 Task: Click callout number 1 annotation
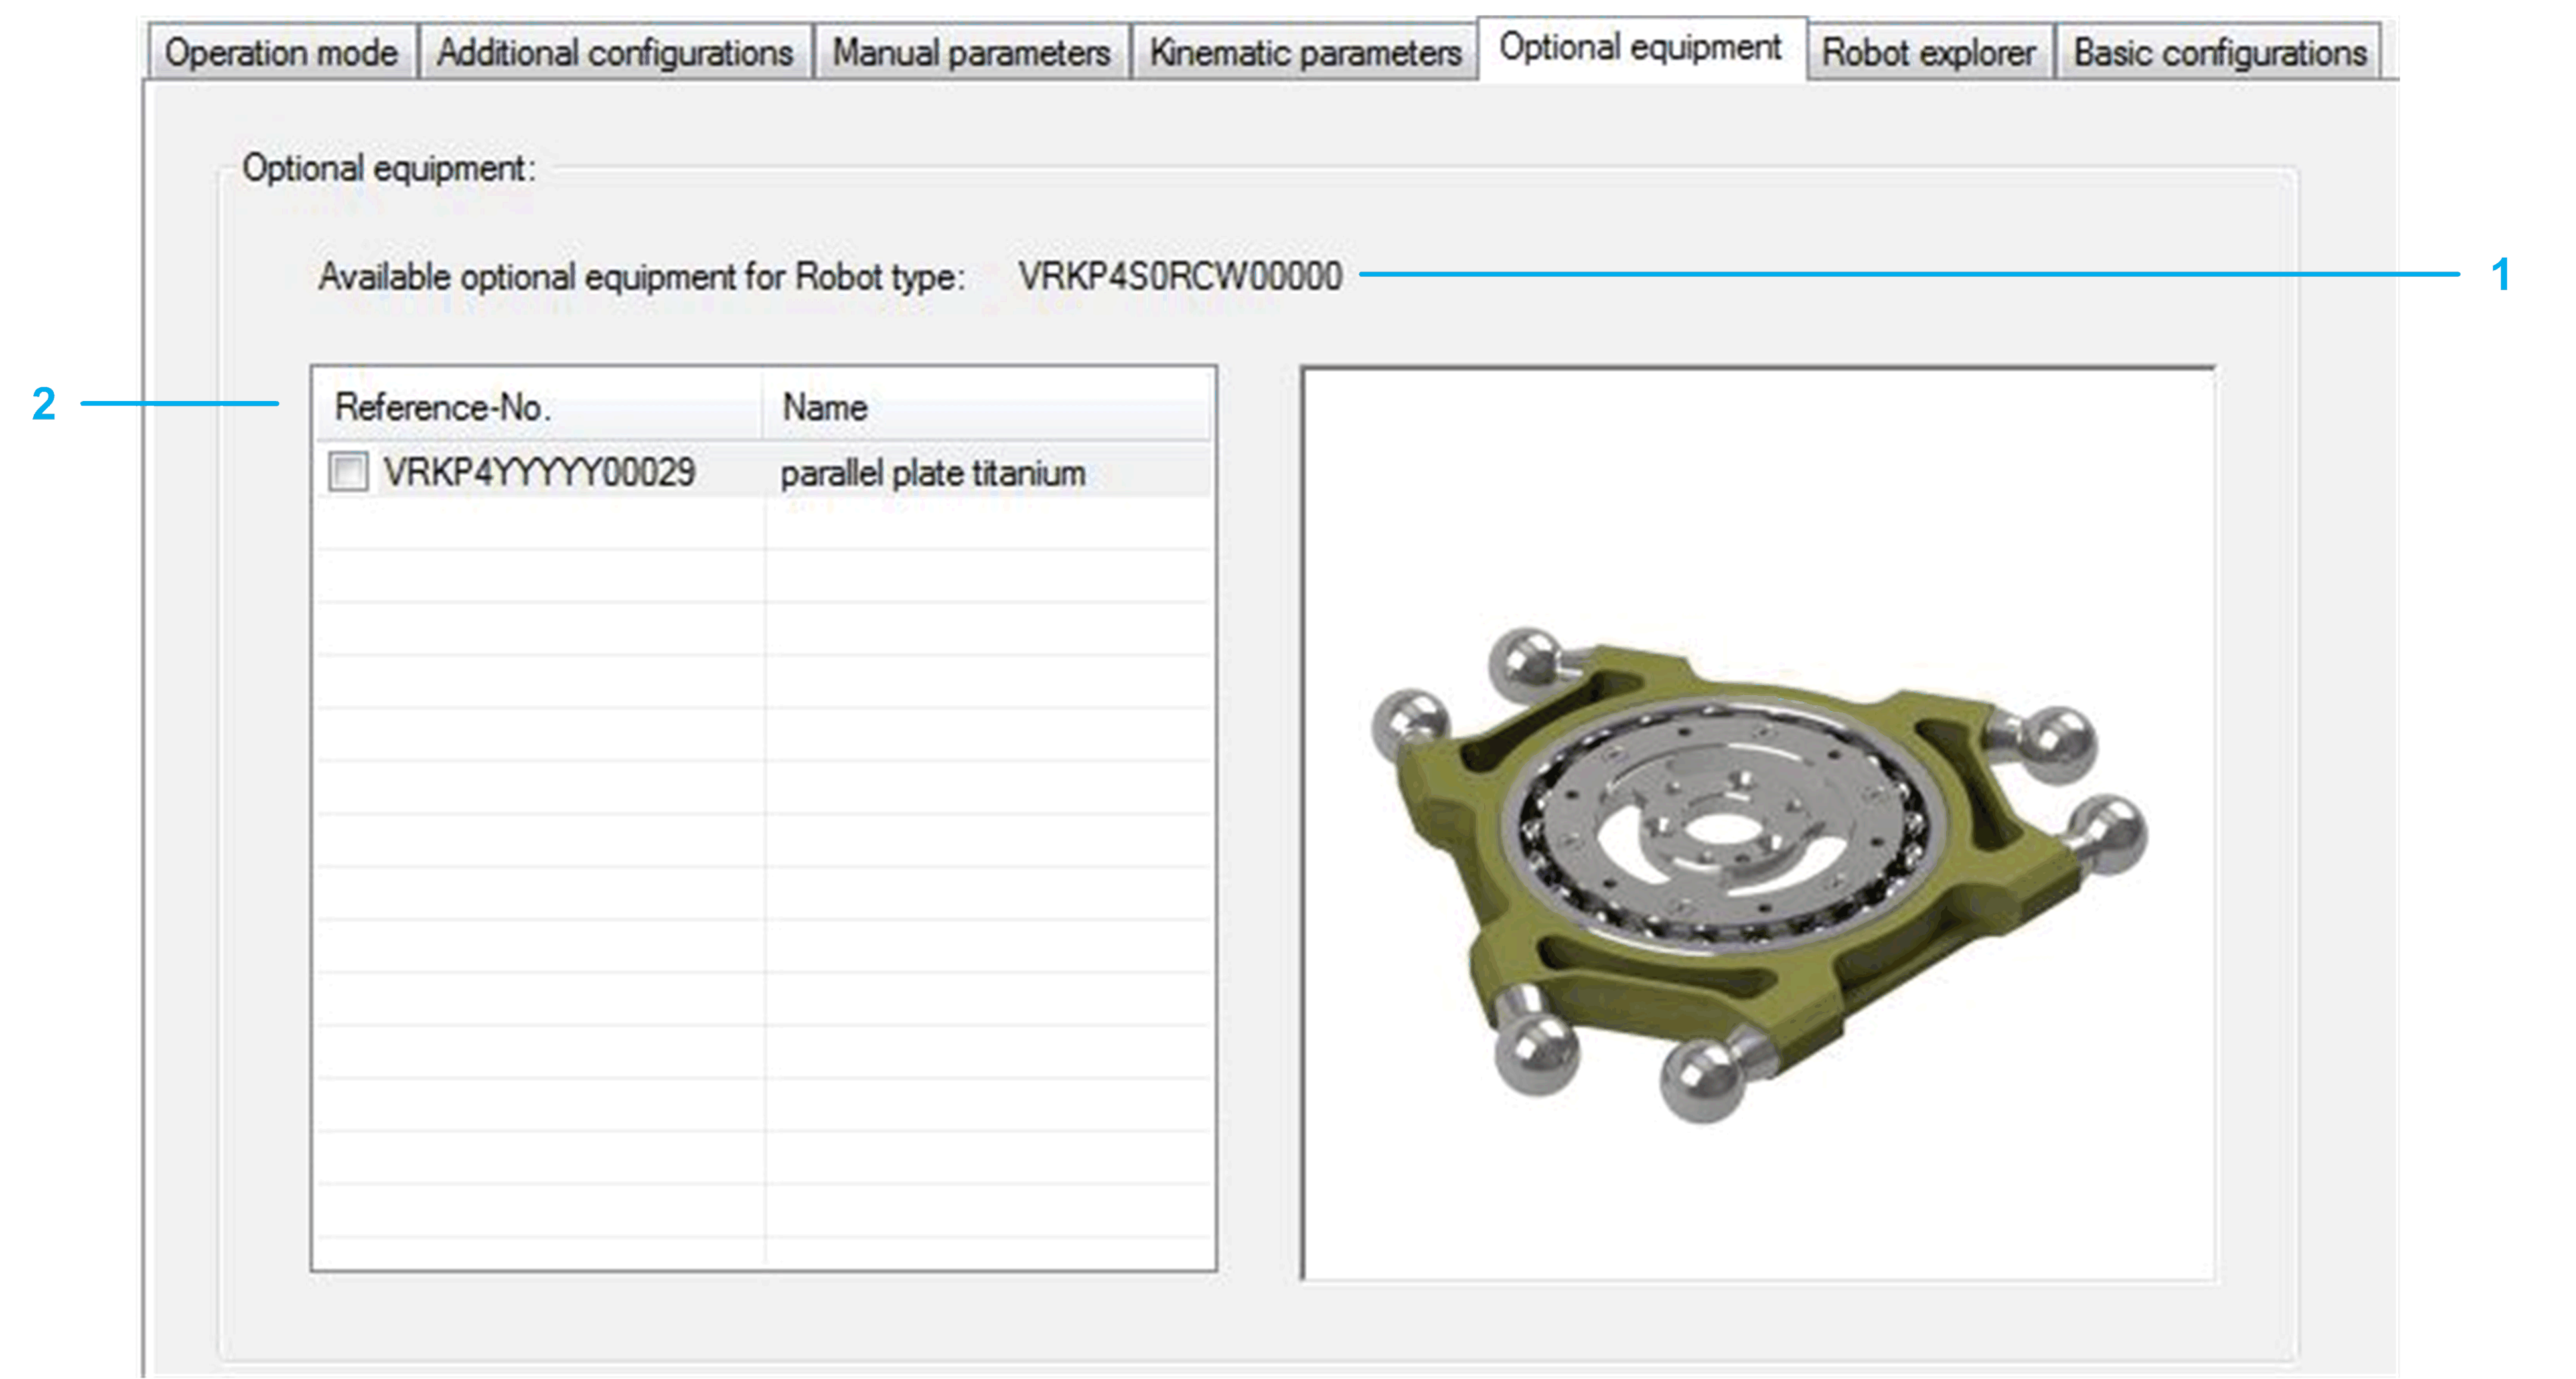click(x=2501, y=275)
